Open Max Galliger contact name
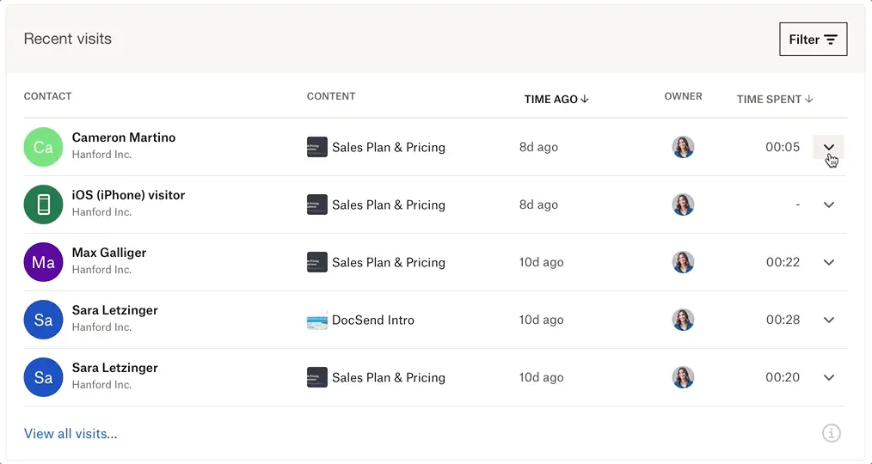 click(109, 253)
